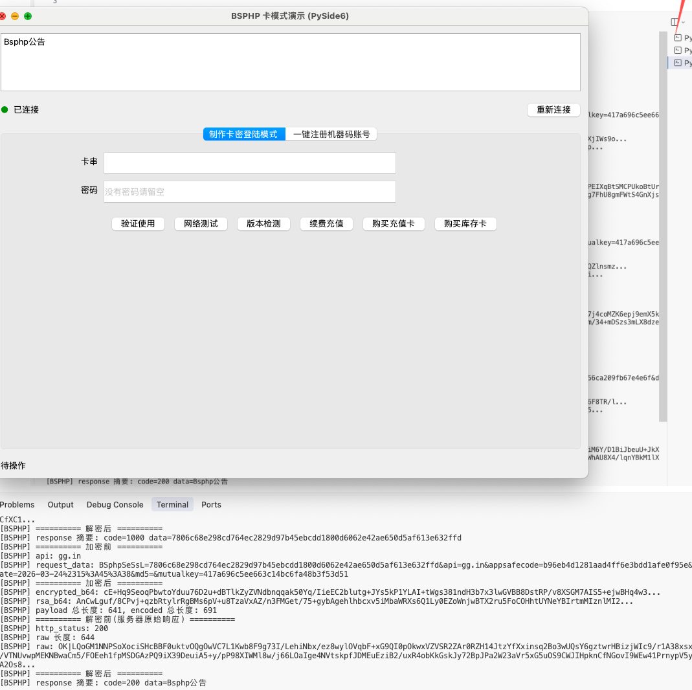Click 购买库存卡 button

click(465, 224)
